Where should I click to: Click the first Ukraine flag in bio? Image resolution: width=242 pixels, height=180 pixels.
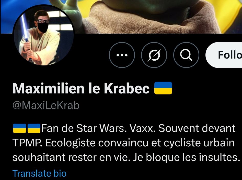[x=19, y=128]
